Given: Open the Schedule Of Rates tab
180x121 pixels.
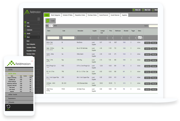Looking at the screenshot, I should tap(67, 15).
